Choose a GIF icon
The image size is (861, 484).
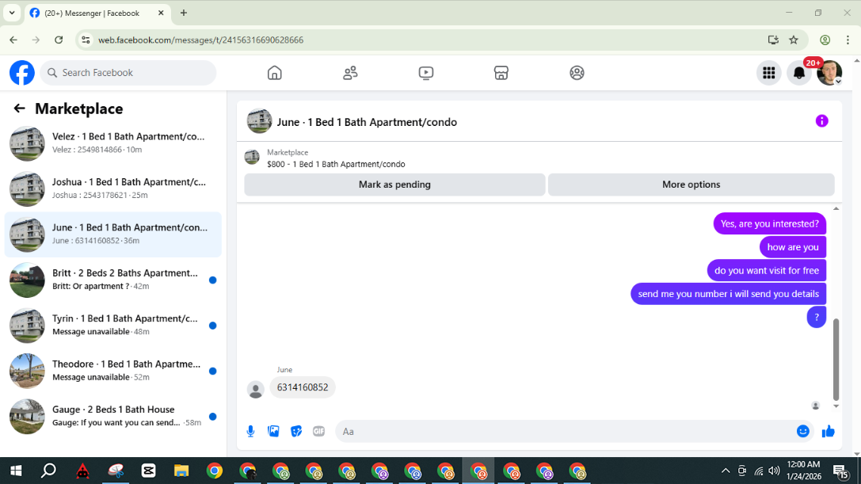tap(319, 431)
